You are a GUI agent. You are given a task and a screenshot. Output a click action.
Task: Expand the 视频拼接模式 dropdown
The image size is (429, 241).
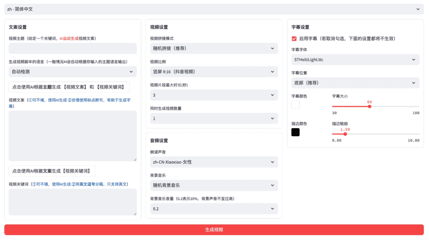click(x=214, y=48)
